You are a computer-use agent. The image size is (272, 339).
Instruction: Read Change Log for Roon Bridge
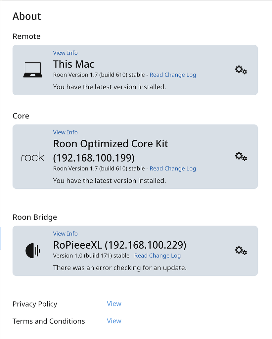[x=158, y=256]
